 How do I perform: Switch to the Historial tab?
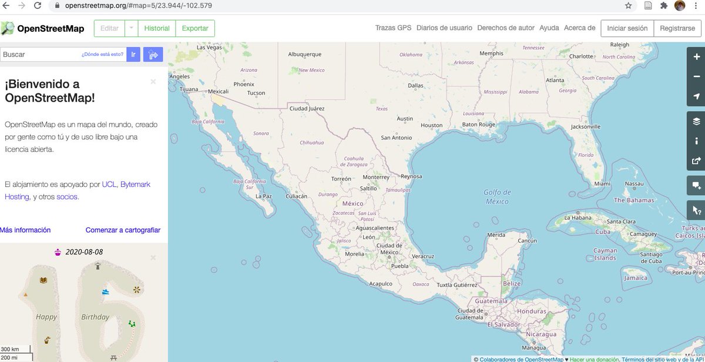tap(156, 28)
